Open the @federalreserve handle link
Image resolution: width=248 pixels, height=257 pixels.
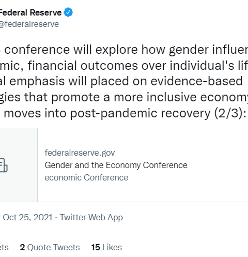pyautogui.click(x=29, y=24)
